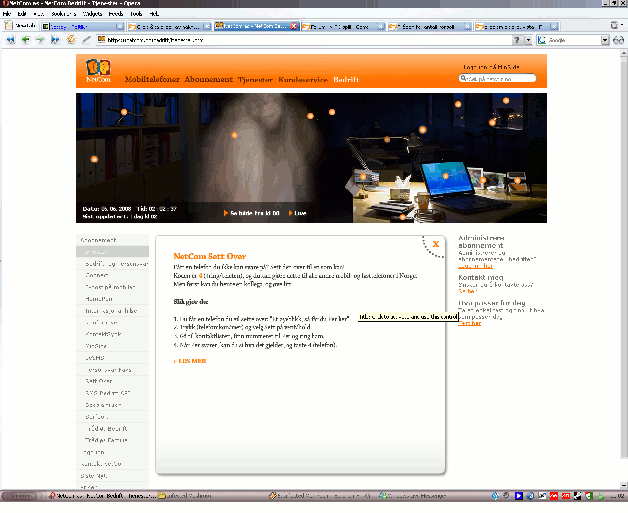The image size is (628, 513).
Task: Click the LES MER link
Action: tap(190, 361)
